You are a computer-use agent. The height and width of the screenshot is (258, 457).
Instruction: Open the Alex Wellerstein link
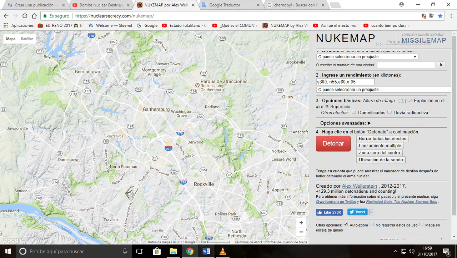[359, 186]
